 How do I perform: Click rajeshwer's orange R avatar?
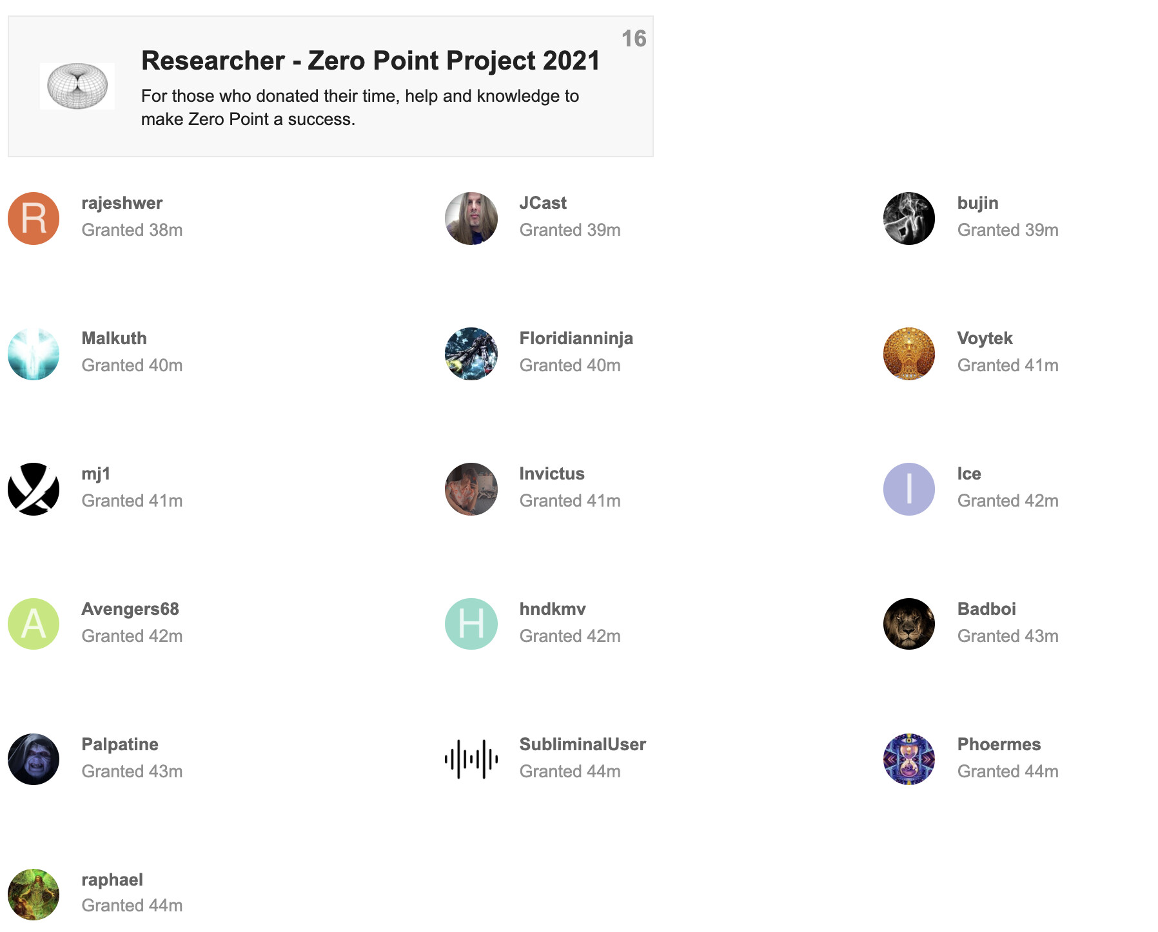(34, 218)
